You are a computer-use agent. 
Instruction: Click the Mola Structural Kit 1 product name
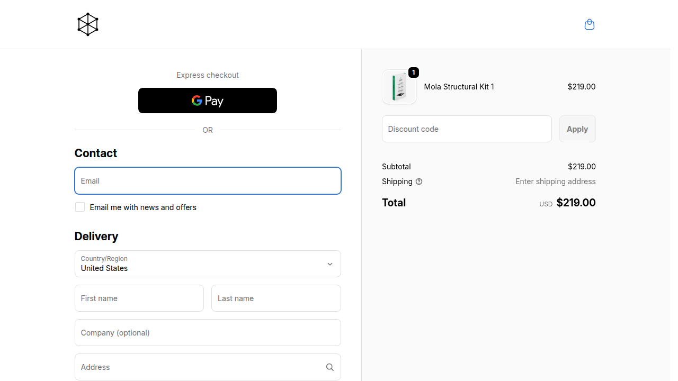coord(459,87)
